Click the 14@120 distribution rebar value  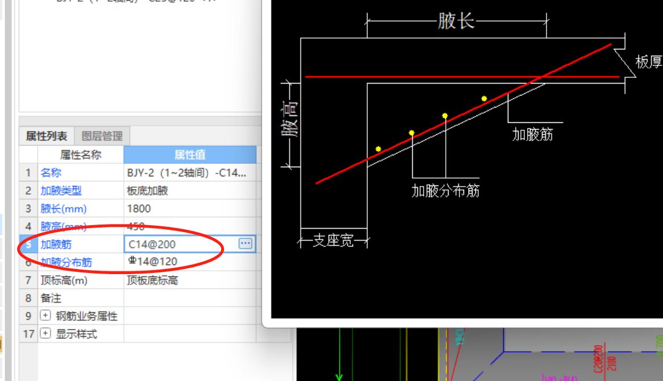tap(190, 262)
